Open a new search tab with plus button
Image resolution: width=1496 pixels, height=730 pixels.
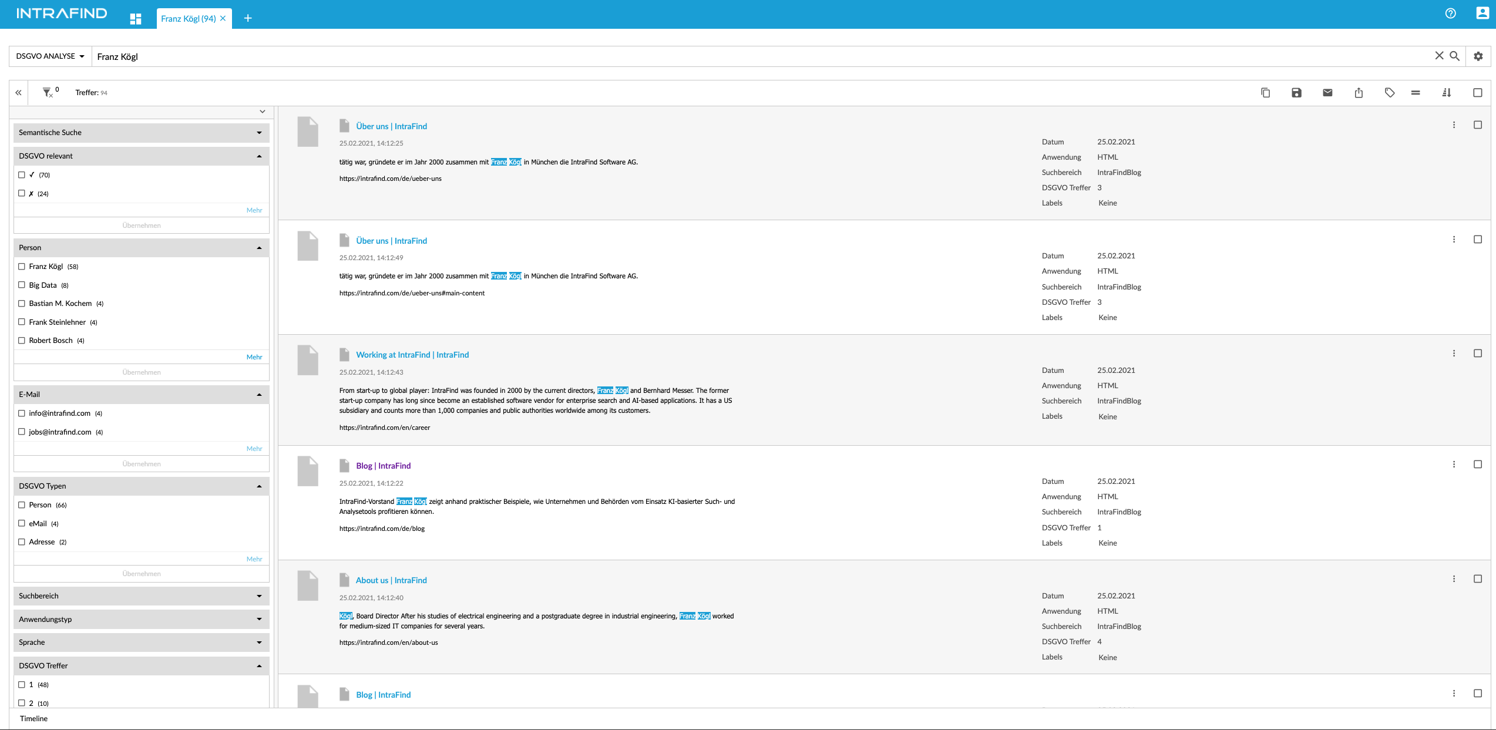coord(248,18)
